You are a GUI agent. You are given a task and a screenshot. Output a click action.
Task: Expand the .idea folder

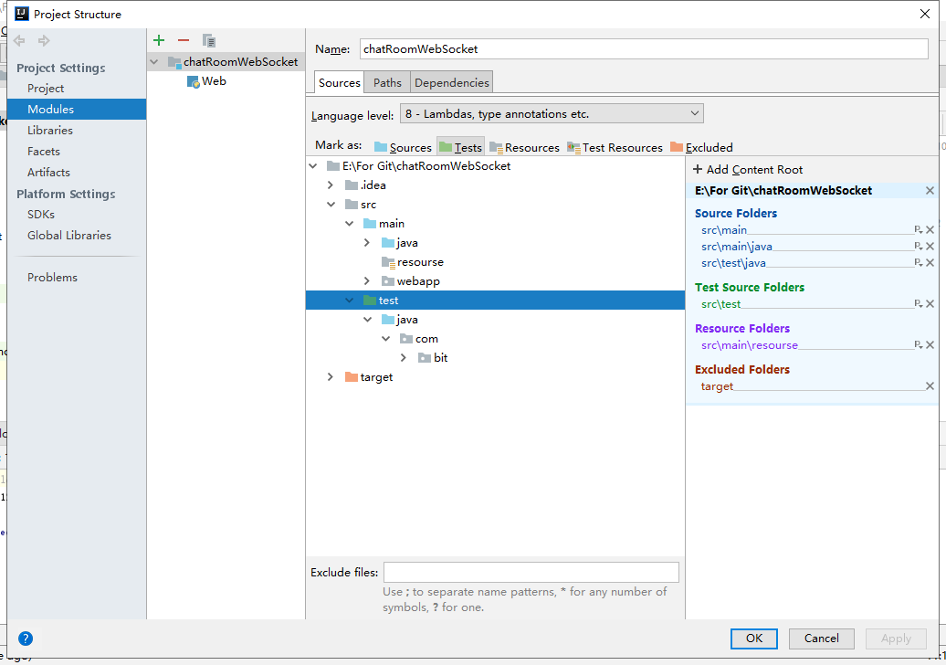[331, 185]
